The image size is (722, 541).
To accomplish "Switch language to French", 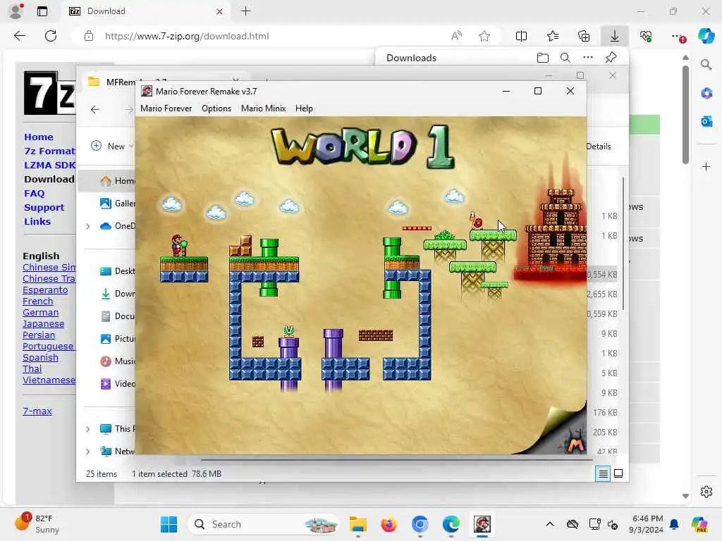I will pos(38,301).
